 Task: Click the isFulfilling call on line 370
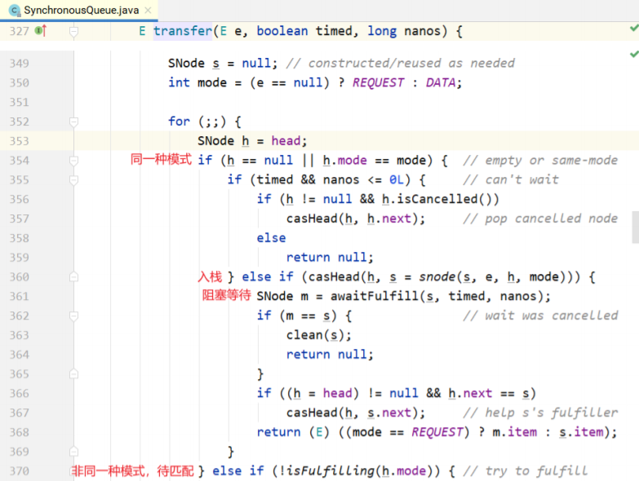(x=330, y=471)
